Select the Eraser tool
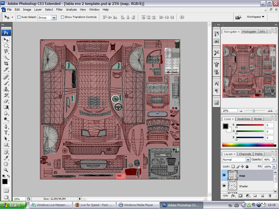The width and height of the screenshot is (279, 209). (x=6, y=101)
